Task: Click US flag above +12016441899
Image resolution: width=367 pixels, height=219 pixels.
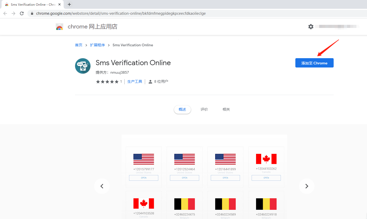Action: point(226,159)
